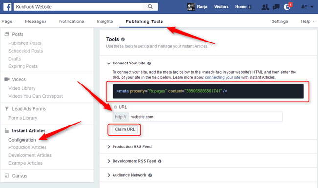Click Lead Ads Forms funnel icon
Viewport: 318px width, 188px height.
[7, 109]
